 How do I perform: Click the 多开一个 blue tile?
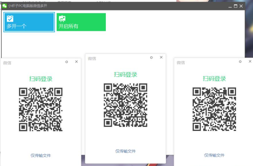point(29,22)
